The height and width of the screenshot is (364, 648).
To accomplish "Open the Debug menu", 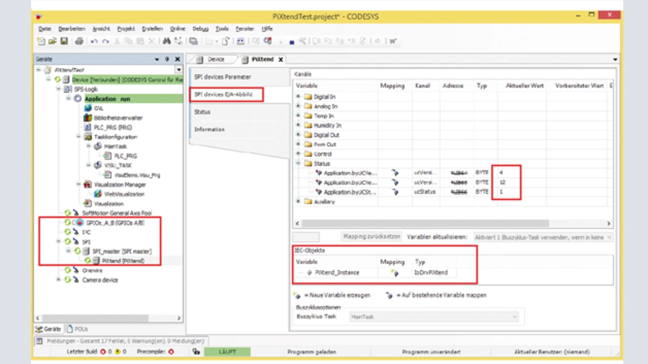I will coord(201,29).
